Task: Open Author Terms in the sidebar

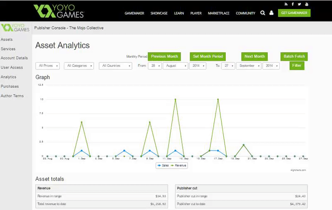Action: point(12,96)
